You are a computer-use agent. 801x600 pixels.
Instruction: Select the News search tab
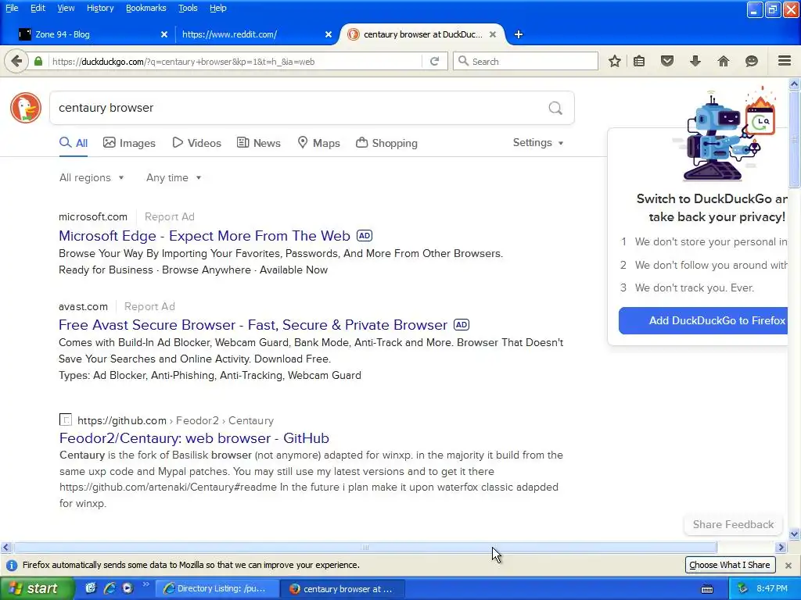(258, 143)
